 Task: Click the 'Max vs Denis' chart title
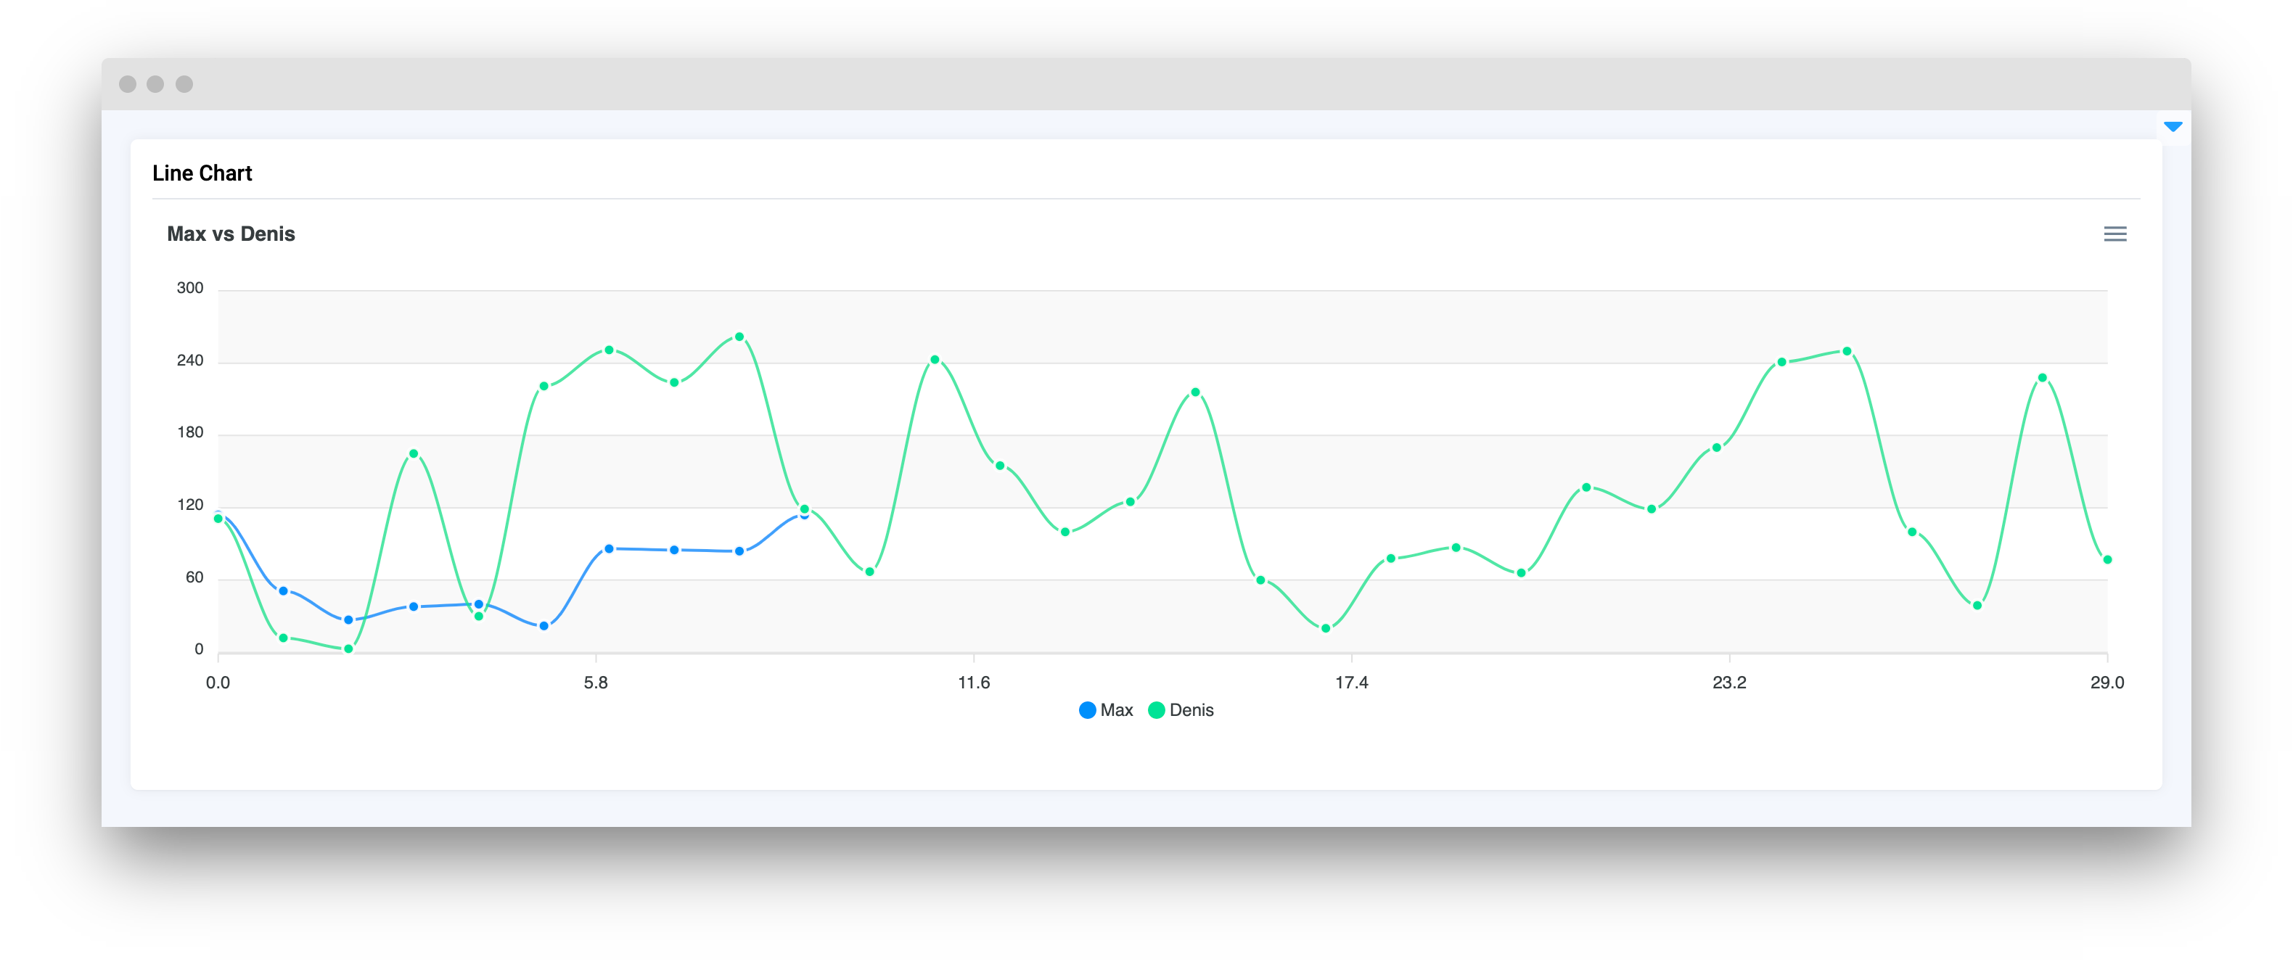231,234
